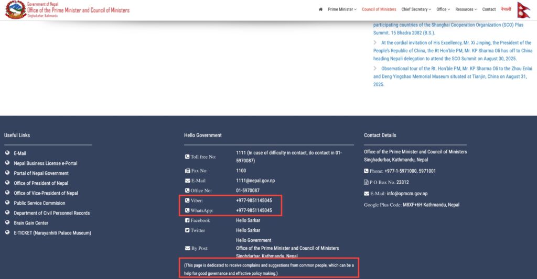The height and width of the screenshot is (279, 537).
Task: Open the Council of Ministers menu item
Action: point(379,9)
